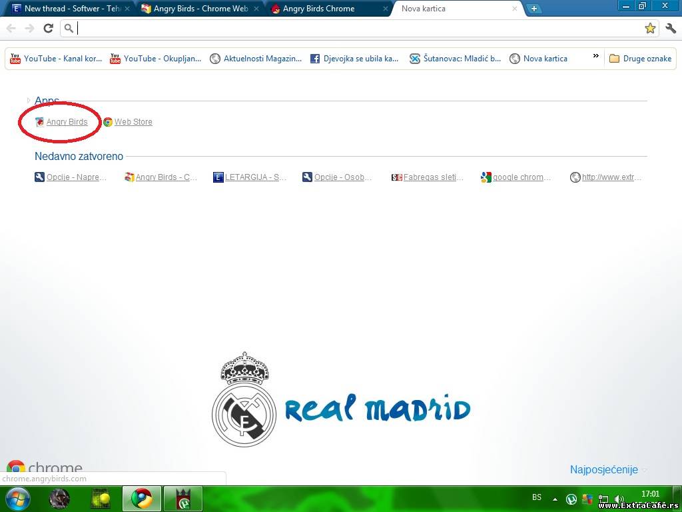The image size is (682, 512).
Task: Open the uTorrent crown icon on the taskbar
Action: point(182,499)
